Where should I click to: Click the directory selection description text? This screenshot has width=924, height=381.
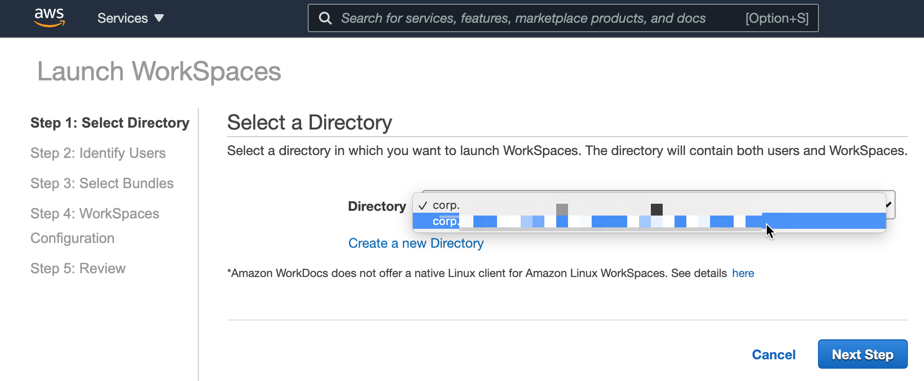tap(567, 151)
